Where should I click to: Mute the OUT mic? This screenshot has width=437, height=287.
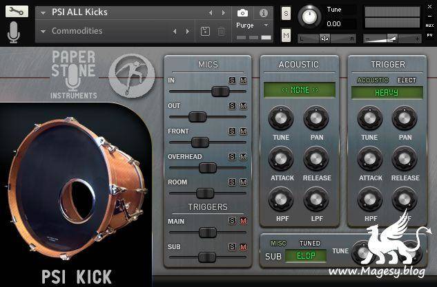(243, 106)
